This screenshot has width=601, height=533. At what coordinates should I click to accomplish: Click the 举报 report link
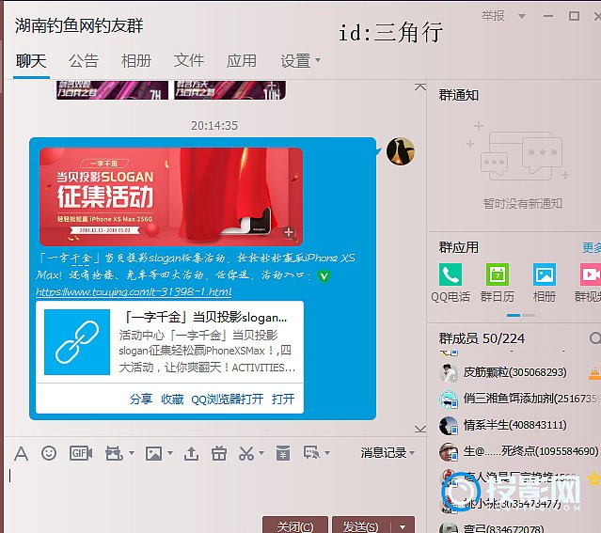click(493, 16)
